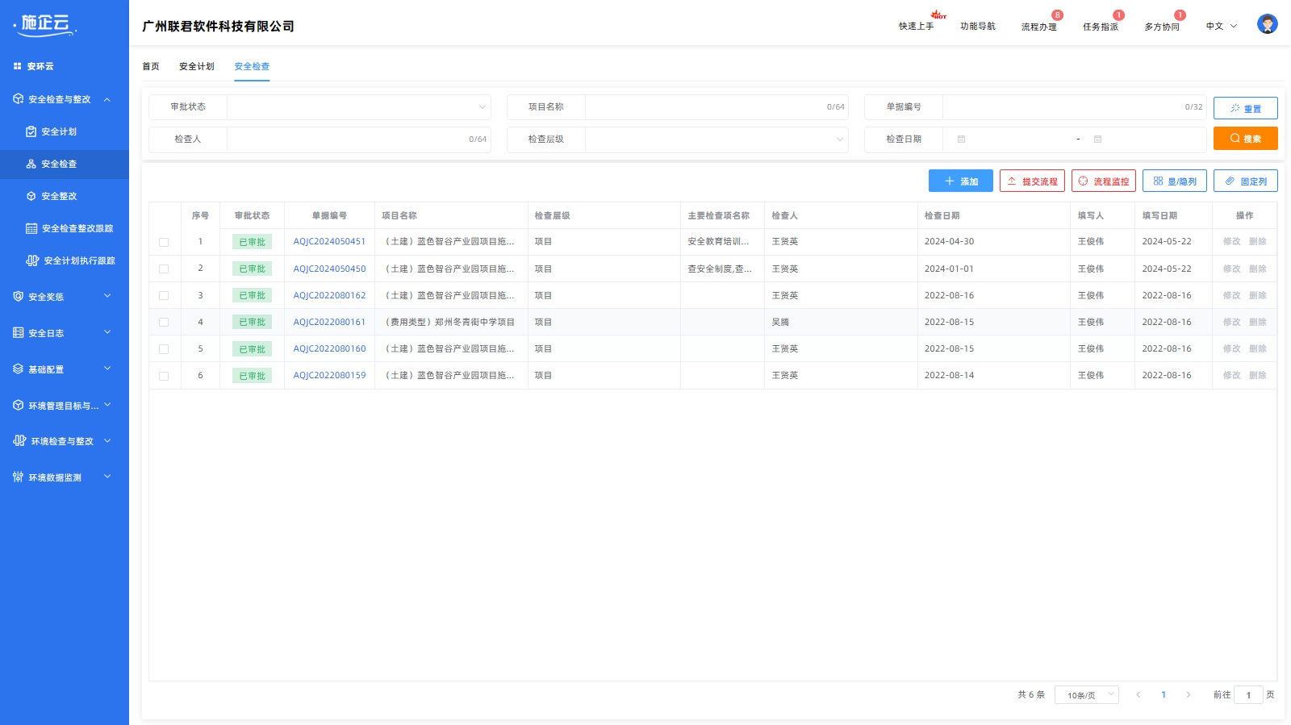Image resolution: width=1291 pixels, height=725 pixels.
Task: Open the user avatar menu
Action: click(x=1267, y=24)
